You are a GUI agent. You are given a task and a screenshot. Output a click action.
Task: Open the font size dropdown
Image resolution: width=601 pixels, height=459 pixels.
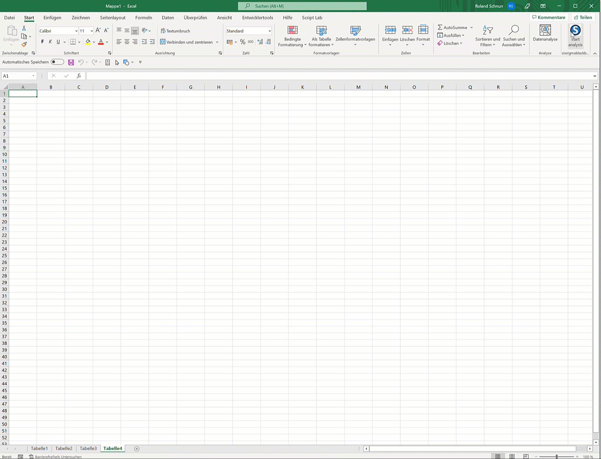pyautogui.click(x=91, y=31)
